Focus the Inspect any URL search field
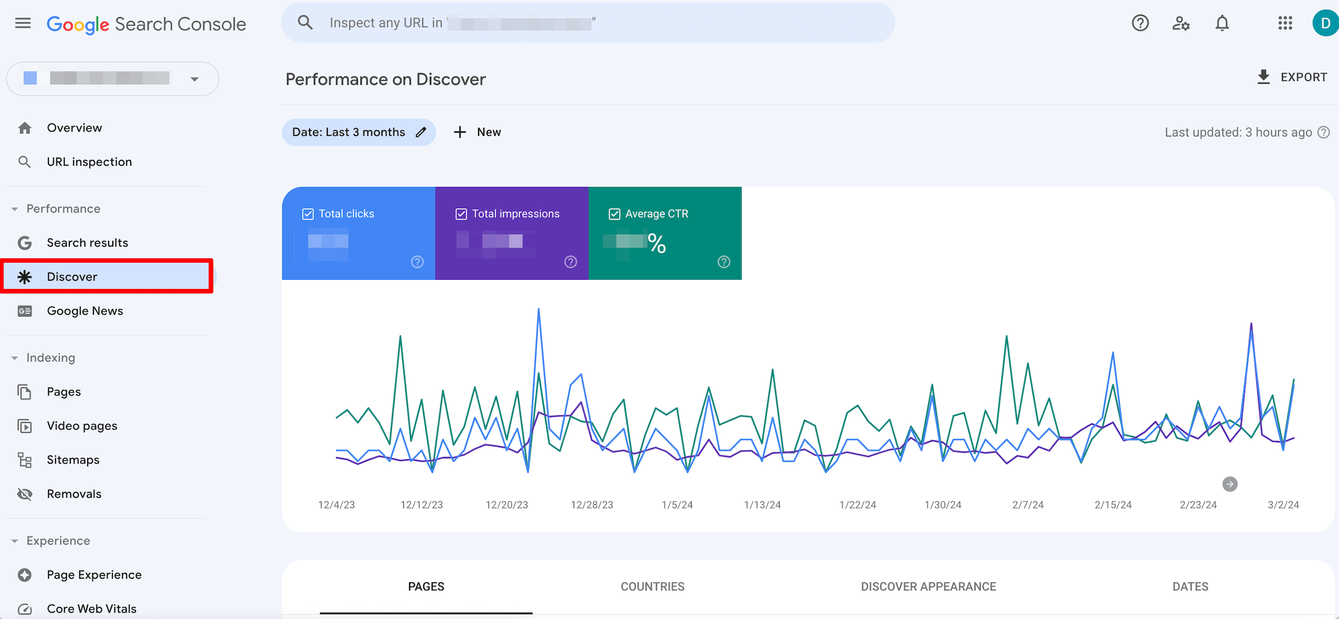The height and width of the screenshot is (619, 1339). [x=587, y=22]
